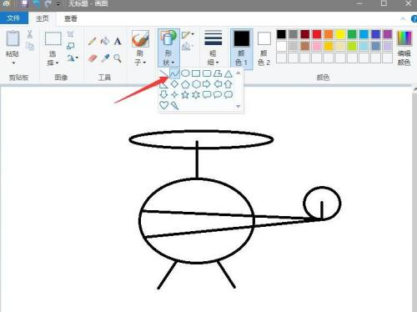Click the Resize icon
The image size is (417, 312).
coord(71,46)
